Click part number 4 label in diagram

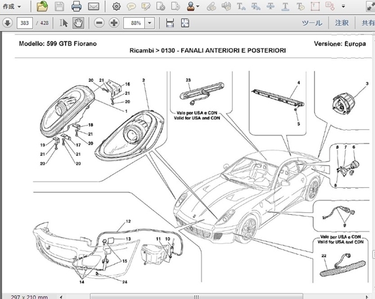click(299, 83)
